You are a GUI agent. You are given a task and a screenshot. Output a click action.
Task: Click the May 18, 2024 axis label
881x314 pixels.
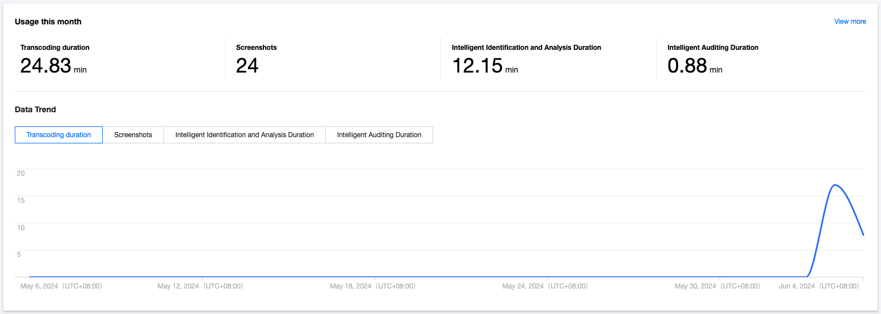372,286
